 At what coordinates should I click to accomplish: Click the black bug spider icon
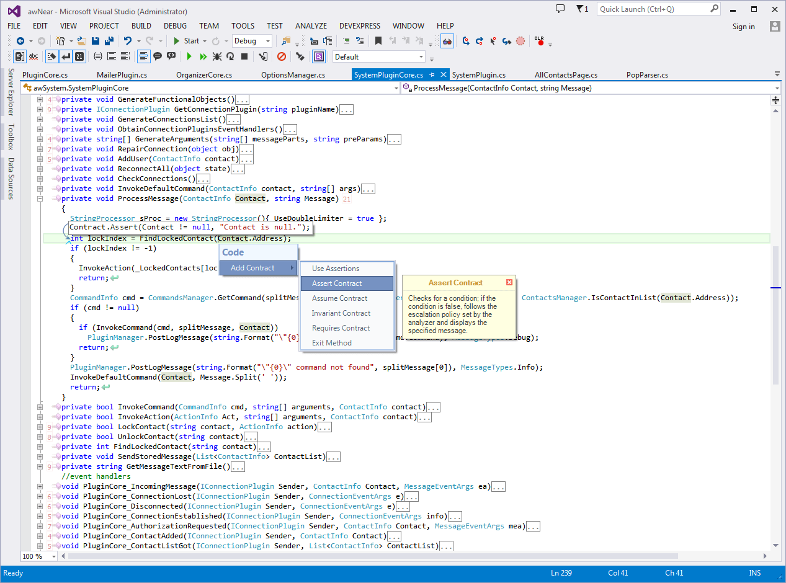(x=217, y=56)
